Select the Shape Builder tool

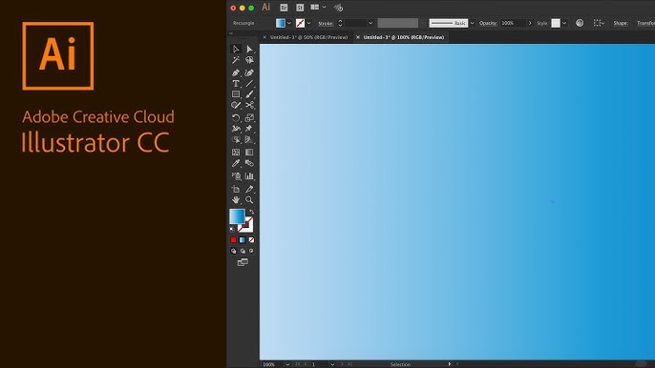point(236,140)
